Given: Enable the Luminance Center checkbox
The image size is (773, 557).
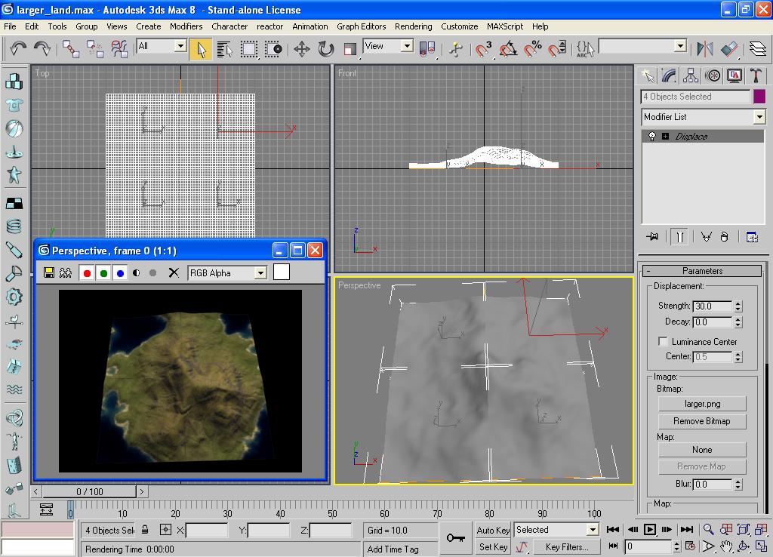Looking at the screenshot, I should coord(662,342).
